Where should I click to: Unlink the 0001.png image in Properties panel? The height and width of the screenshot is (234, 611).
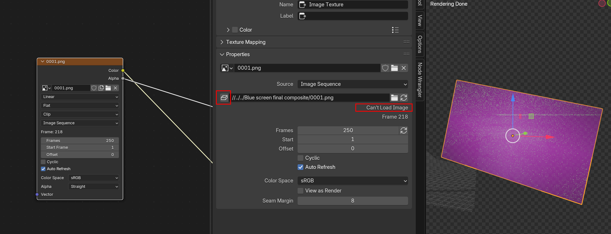pyautogui.click(x=403, y=68)
